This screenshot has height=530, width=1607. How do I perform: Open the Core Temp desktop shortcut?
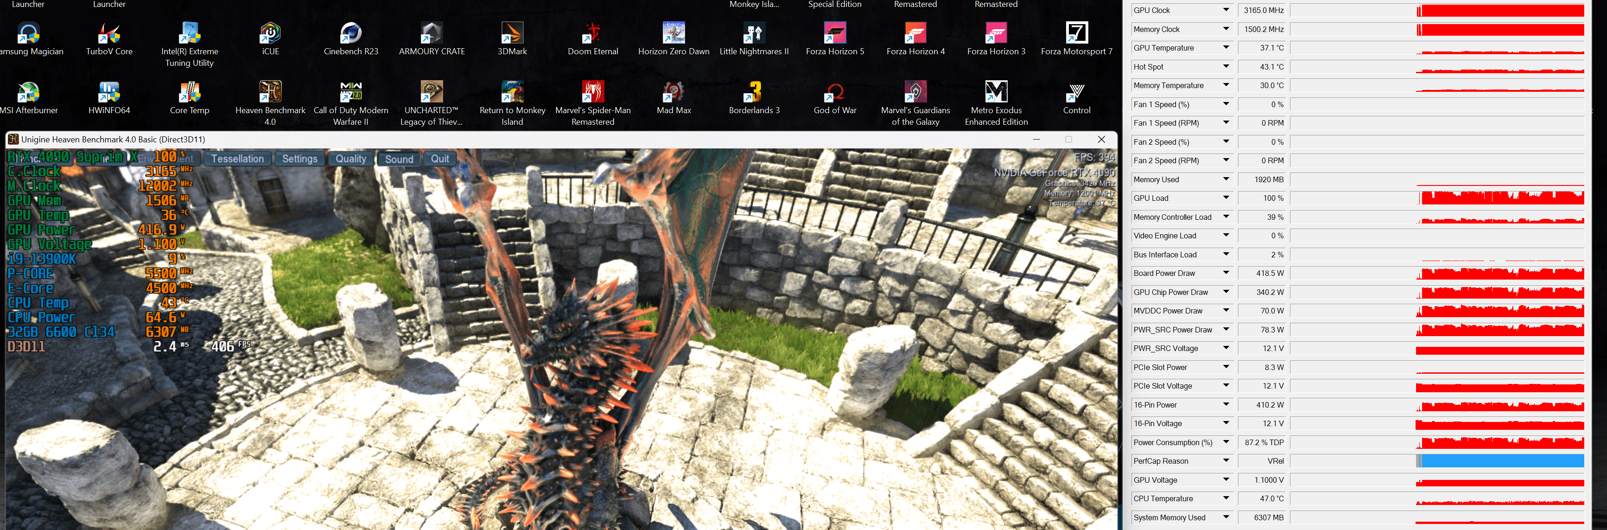pos(190,93)
